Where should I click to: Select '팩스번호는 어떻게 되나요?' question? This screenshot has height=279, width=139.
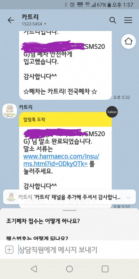[37, 238]
